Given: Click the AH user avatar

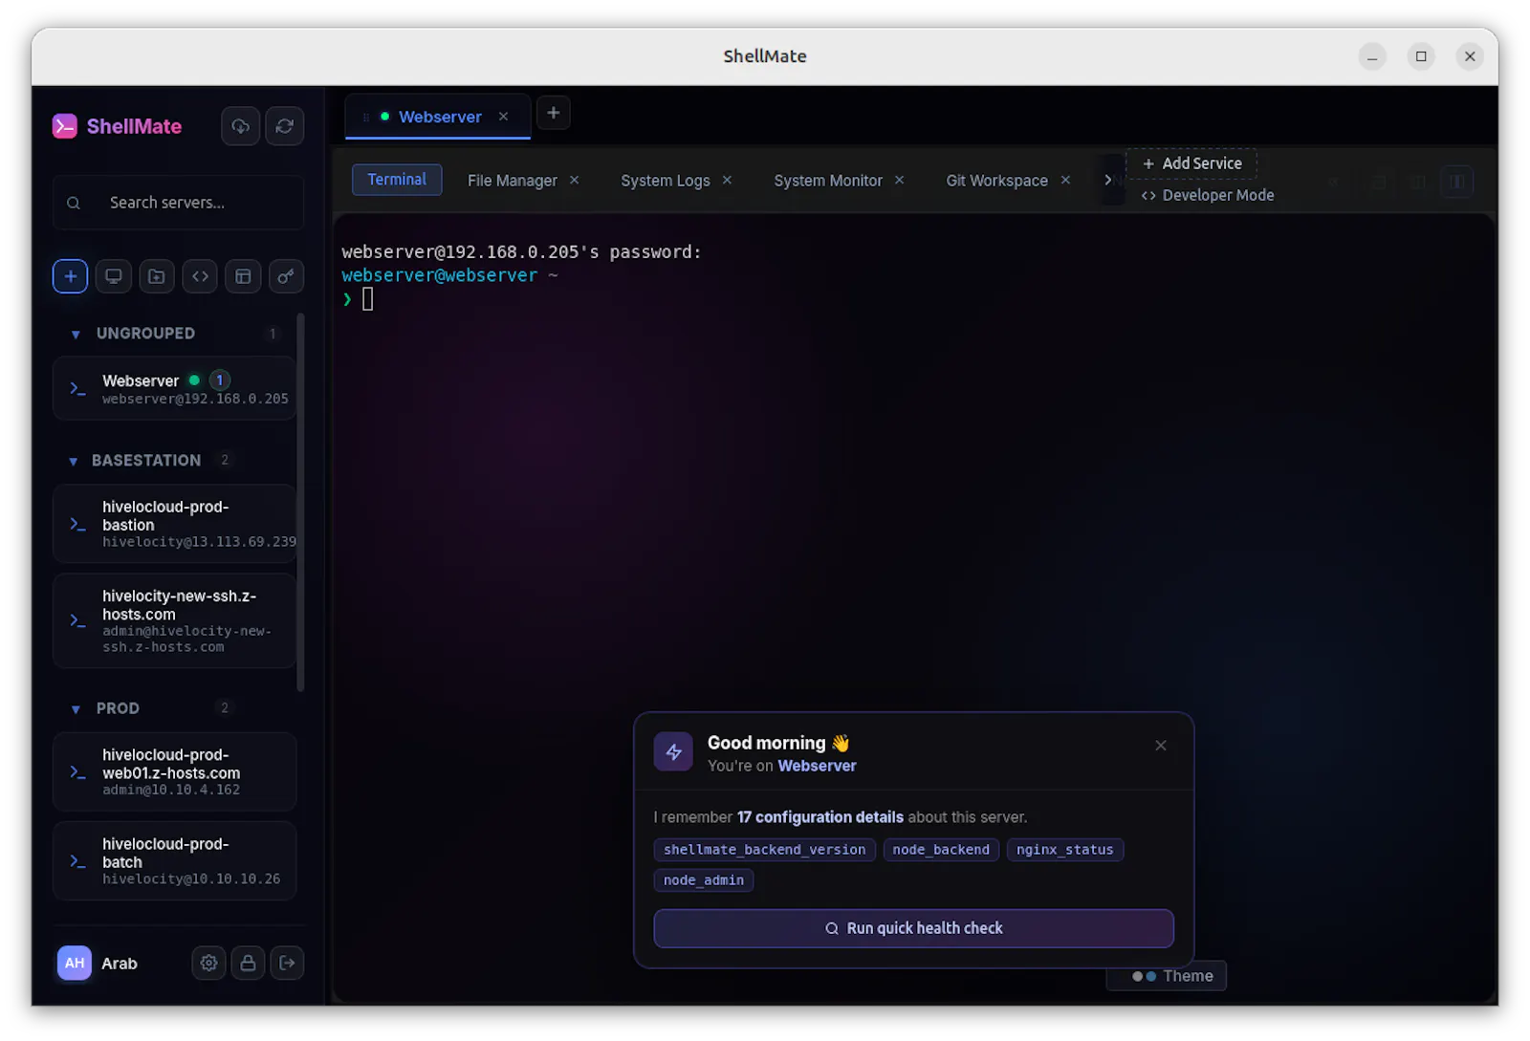Looking at the screenshot, I should 75,963.
